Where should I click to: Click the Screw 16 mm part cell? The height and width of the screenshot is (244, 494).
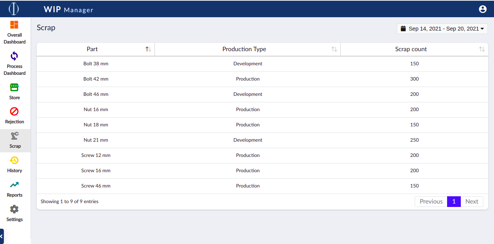pyautogui.click(x=96, y=171)
